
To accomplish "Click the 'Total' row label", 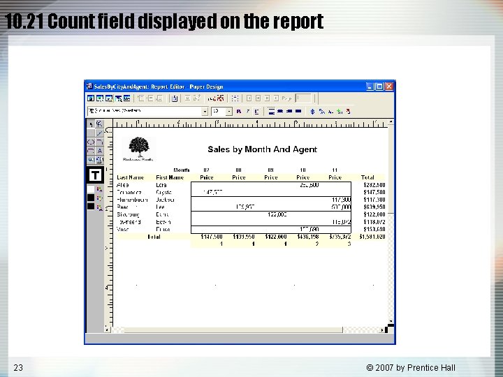I will click(154, 237).
